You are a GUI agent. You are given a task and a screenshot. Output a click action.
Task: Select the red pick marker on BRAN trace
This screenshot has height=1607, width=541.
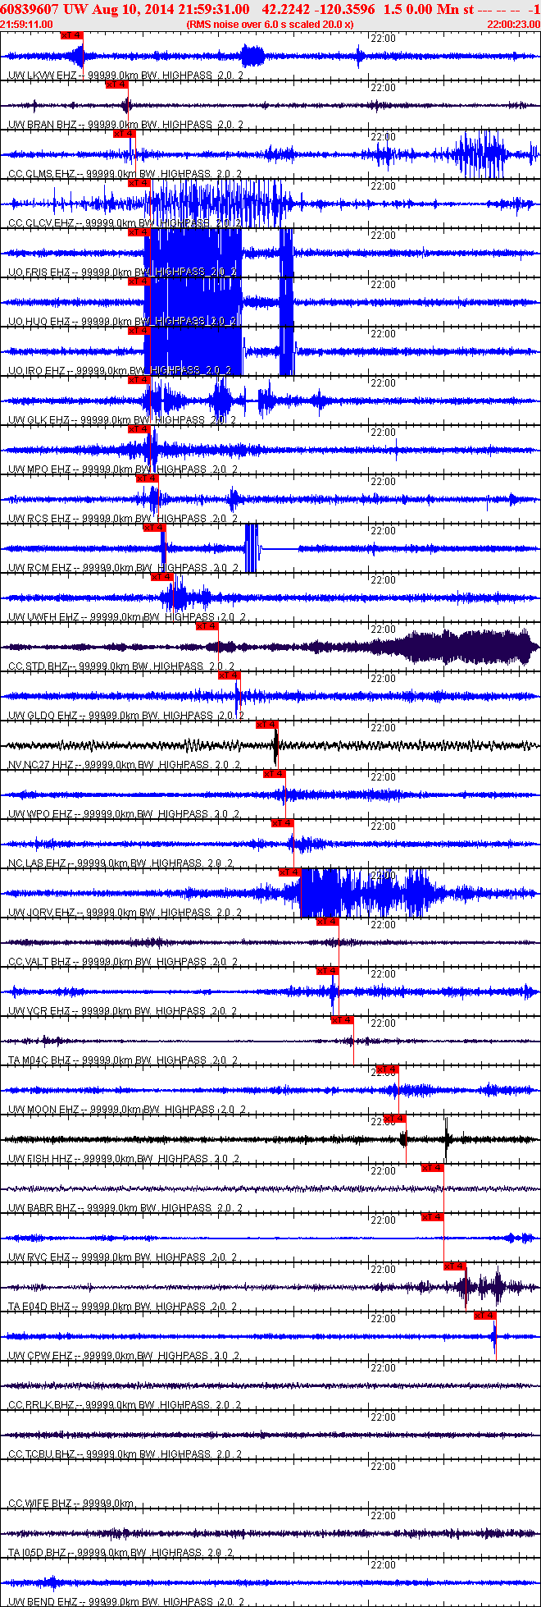116,85
